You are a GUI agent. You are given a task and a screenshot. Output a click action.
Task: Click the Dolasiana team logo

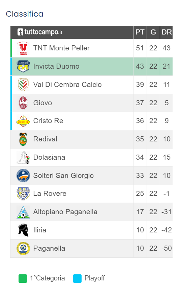23,157
